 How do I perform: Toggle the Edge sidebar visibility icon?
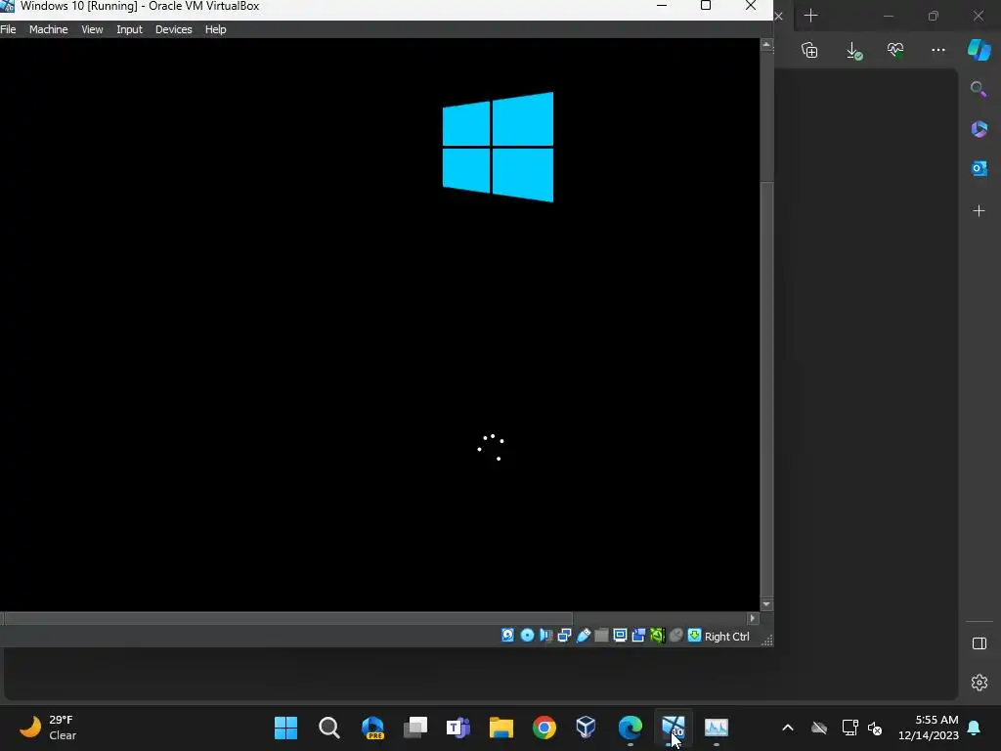point(979,643)
